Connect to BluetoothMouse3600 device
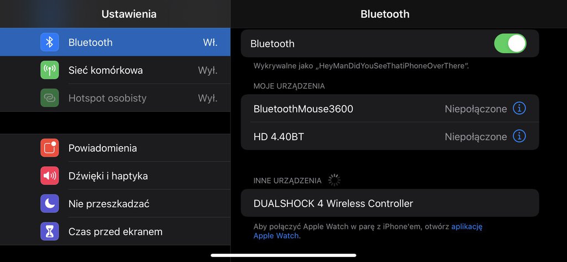The image size is (567, 262). (x=390, y=108)
